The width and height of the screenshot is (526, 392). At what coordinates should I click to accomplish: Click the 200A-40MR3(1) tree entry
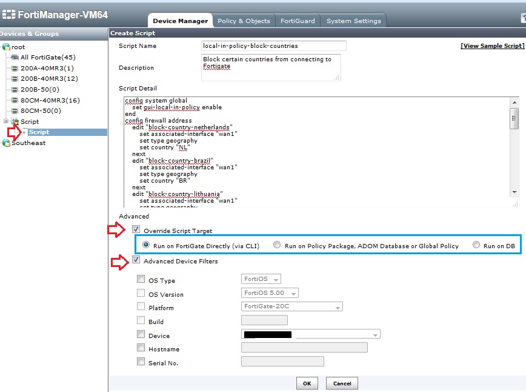click(47, 68)
